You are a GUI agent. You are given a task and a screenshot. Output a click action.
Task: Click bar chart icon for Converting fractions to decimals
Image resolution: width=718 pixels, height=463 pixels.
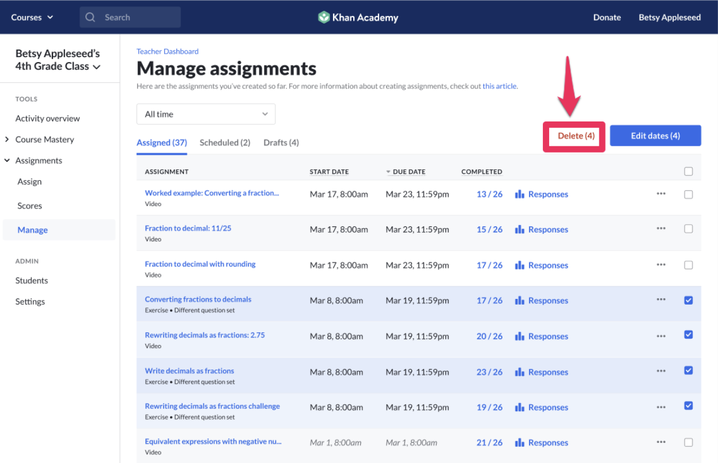tap(520, 300)
